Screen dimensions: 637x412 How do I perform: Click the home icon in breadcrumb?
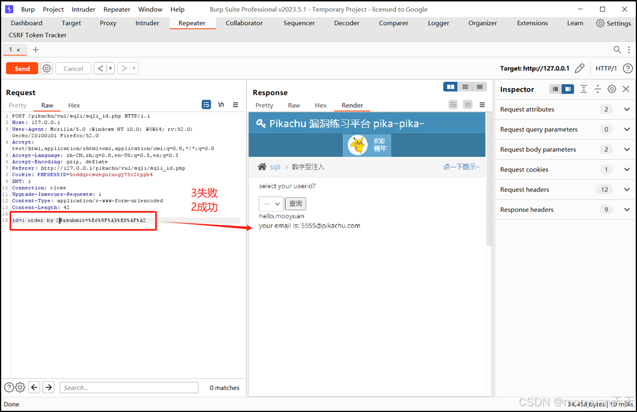click(x=262, y=166)
